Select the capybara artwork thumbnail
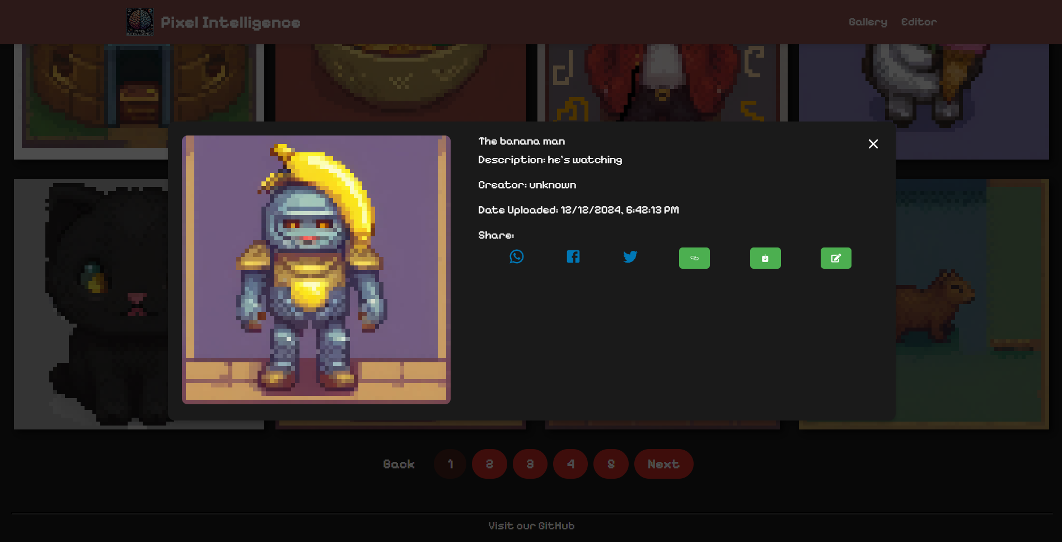Viewport: 1062px width, 542px height. click(x=972, y=304)
